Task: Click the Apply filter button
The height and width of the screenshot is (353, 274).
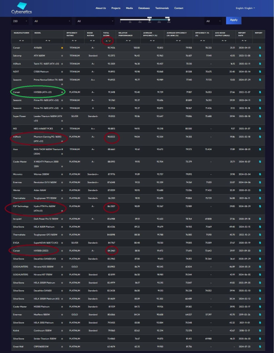Action: point(234,20)
